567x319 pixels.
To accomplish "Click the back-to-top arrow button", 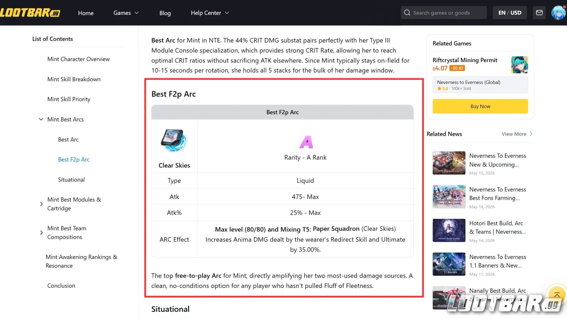I will [x=557, y=295].
